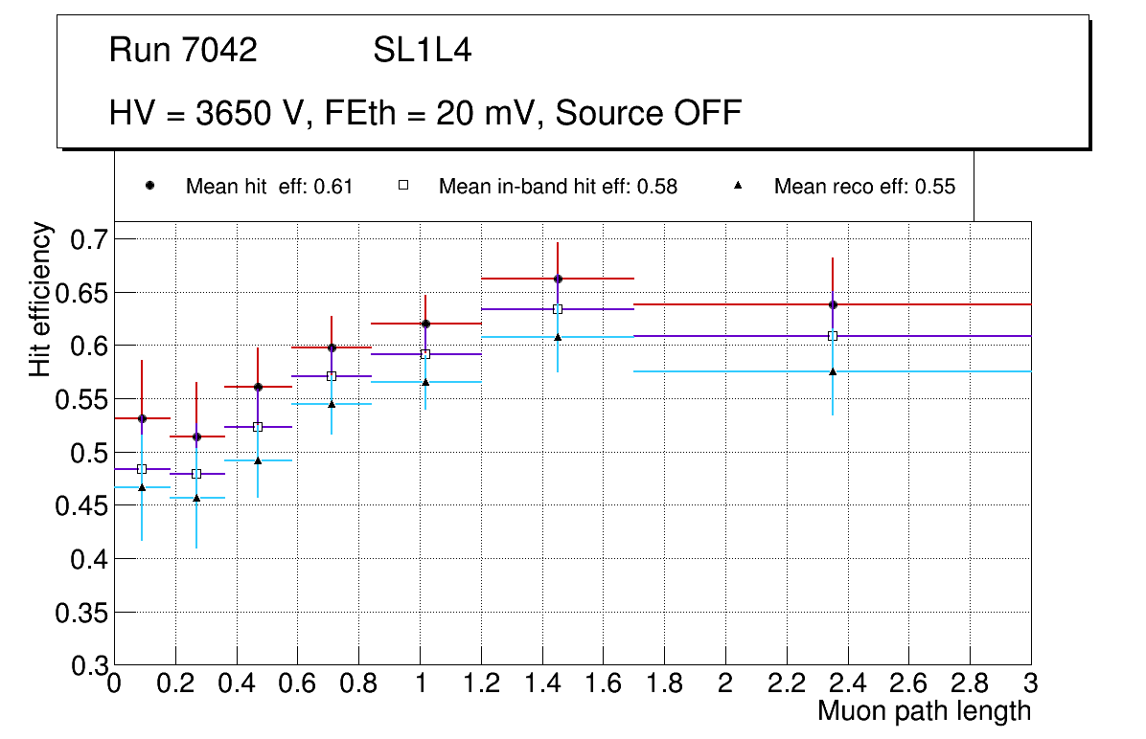Select the open square point near path length 1.02
Viewport: 1146px width, 739px height.
(425, 354)
